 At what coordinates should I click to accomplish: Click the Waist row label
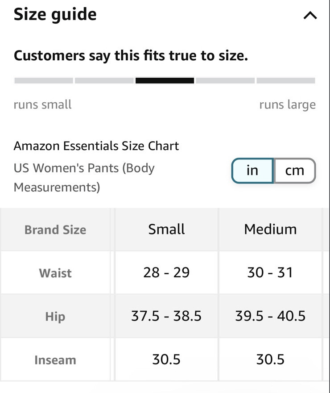coord(55,273)
